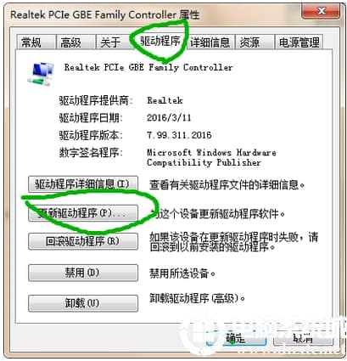347x361 pixels.
Task: Click 驱动程序详细信息(I) button
Action: [83, 184]
